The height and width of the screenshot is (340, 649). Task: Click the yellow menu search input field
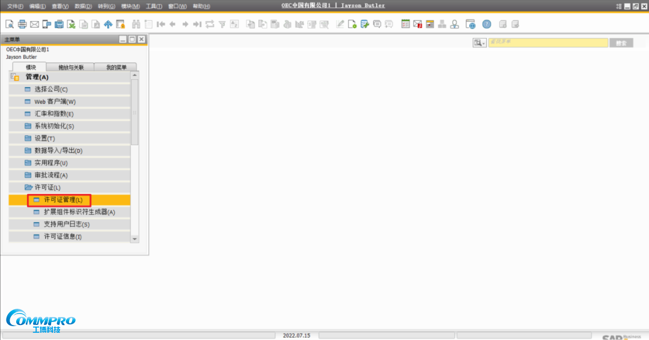tap(547, 43)
